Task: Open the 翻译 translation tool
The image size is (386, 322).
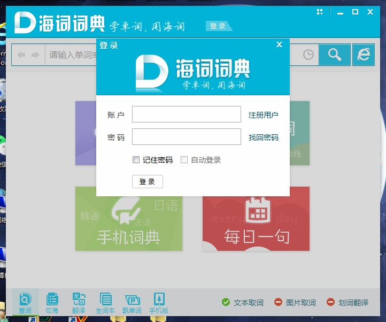Action: (x=79, y=303)
